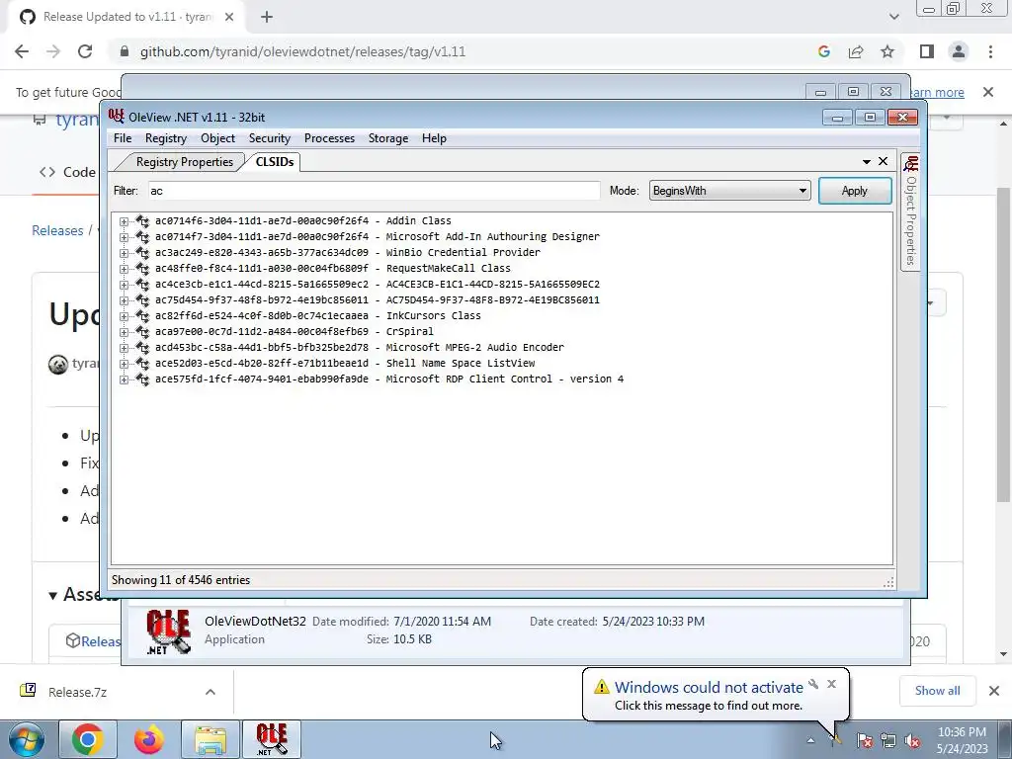Click the OleViewDotNet32 application icon in Explorer
The height and width of the screenshot is (759, 1012).
pos(168,632)
